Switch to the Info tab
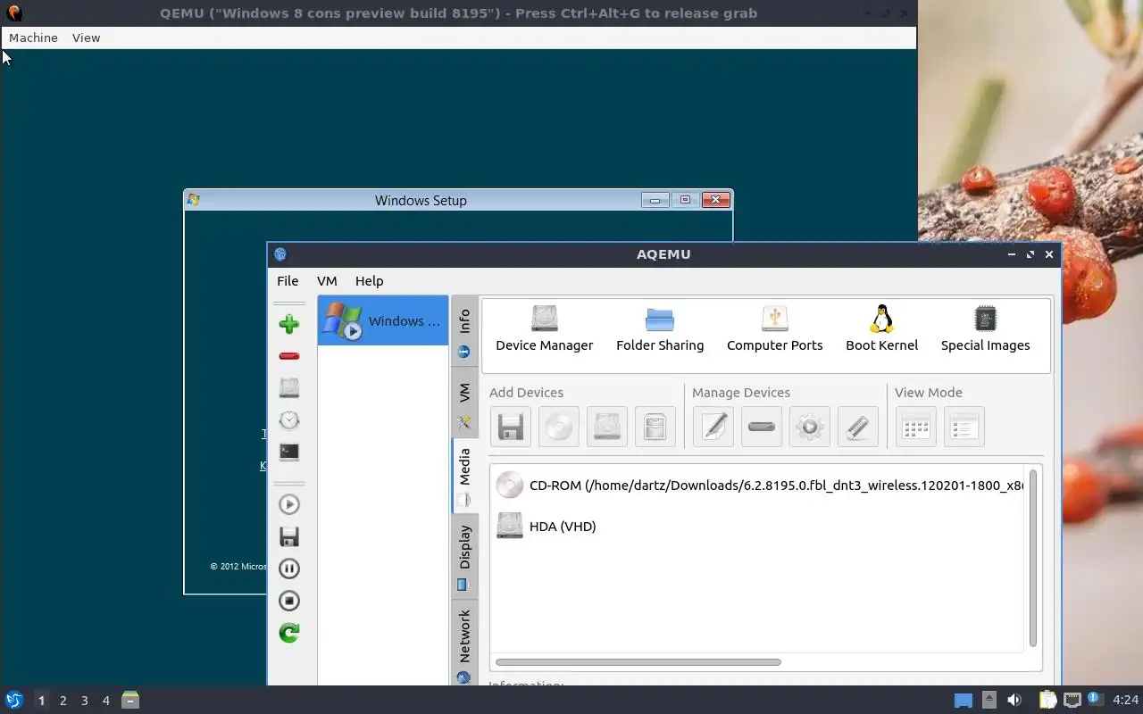 pos(464,331)
